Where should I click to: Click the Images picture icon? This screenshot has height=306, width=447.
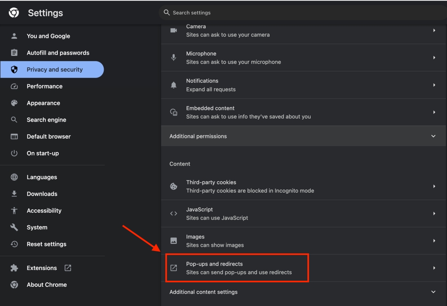click(173, 240)
